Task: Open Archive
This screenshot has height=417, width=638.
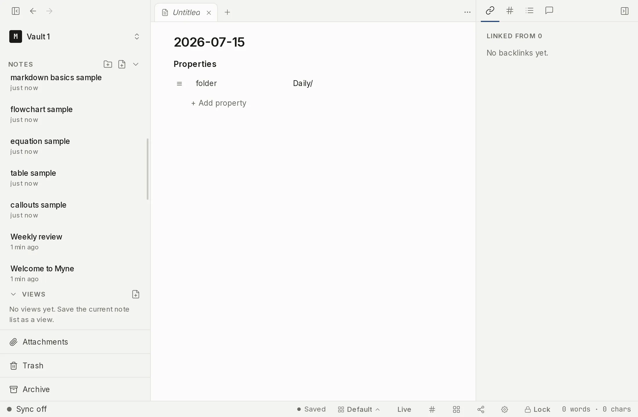Action: pyautogui.click(x=75, y=389)
